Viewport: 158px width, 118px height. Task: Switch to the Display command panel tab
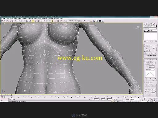pos(154,24)
